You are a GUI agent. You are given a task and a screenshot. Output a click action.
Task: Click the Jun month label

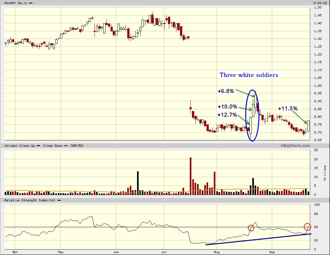116,252
